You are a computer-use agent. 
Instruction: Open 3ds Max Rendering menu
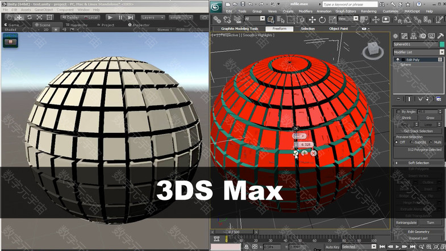pyautogui.click(x=369, y=11)
